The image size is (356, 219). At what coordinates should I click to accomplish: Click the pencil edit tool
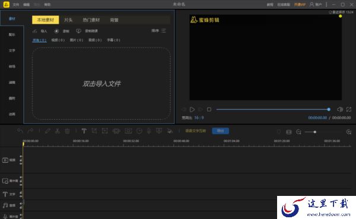[47, 131]
